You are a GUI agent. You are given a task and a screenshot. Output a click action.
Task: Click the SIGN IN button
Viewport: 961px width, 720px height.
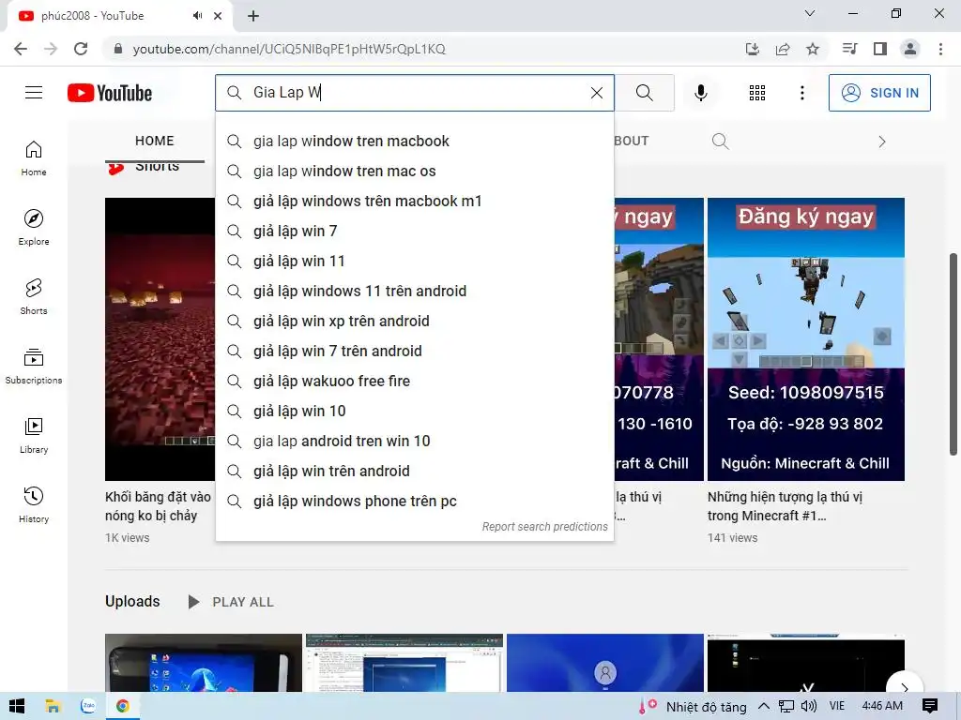(x=879, y=93)
